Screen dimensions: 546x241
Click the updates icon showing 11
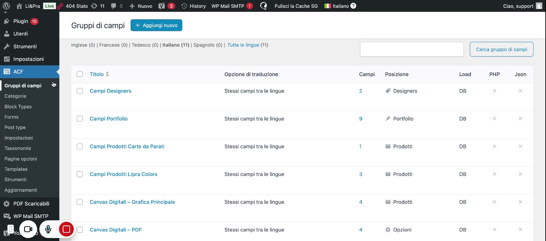[x=98, y=6]
